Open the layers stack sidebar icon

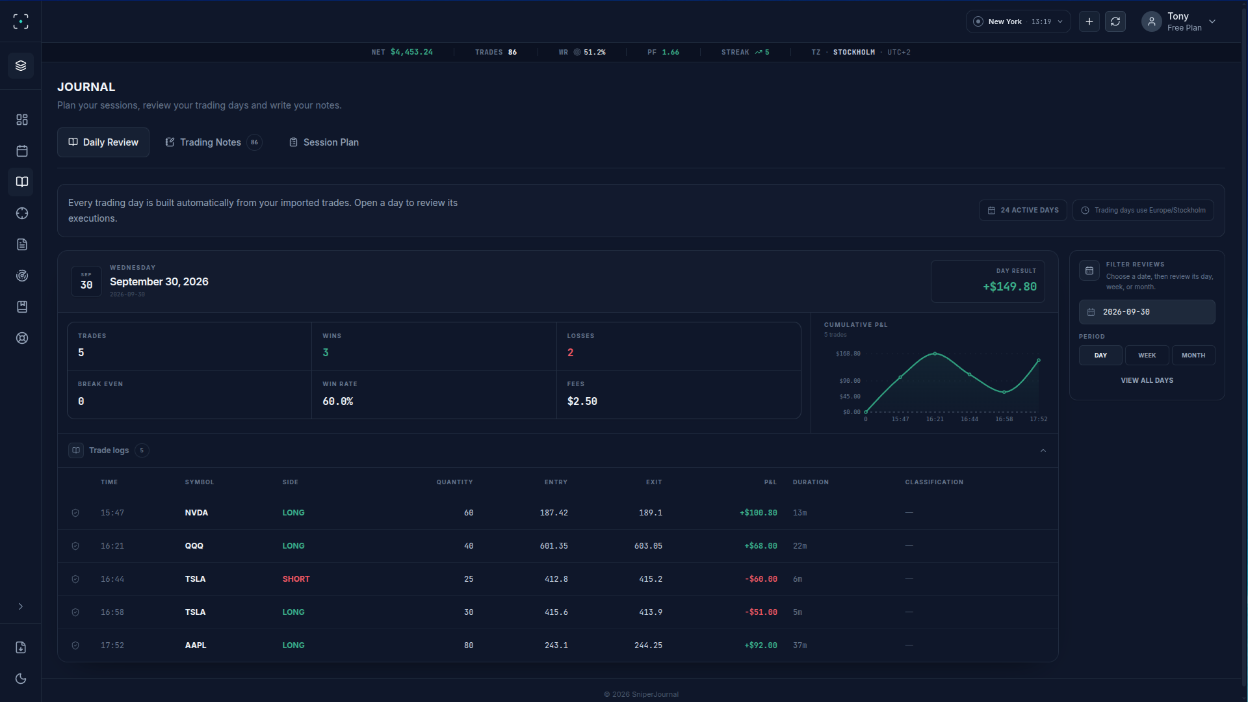tap(21, 66)
